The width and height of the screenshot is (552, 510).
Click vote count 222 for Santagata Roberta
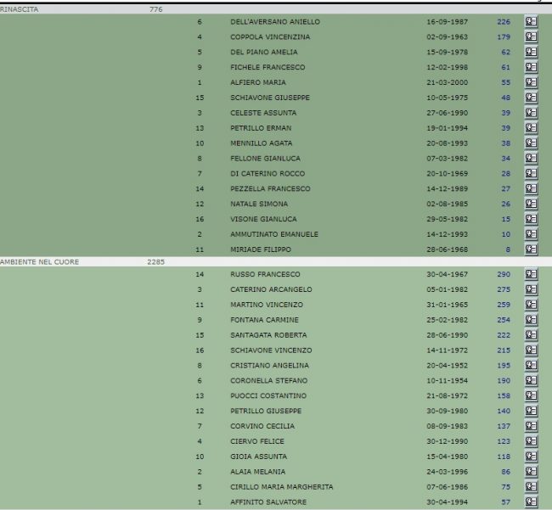point(503,335)
